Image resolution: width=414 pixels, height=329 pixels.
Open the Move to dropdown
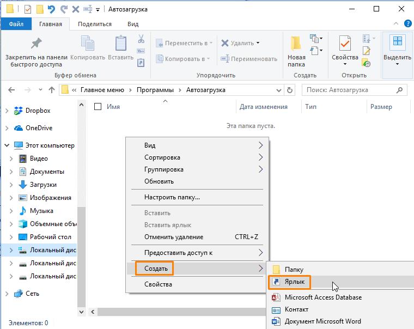point(184,43)
